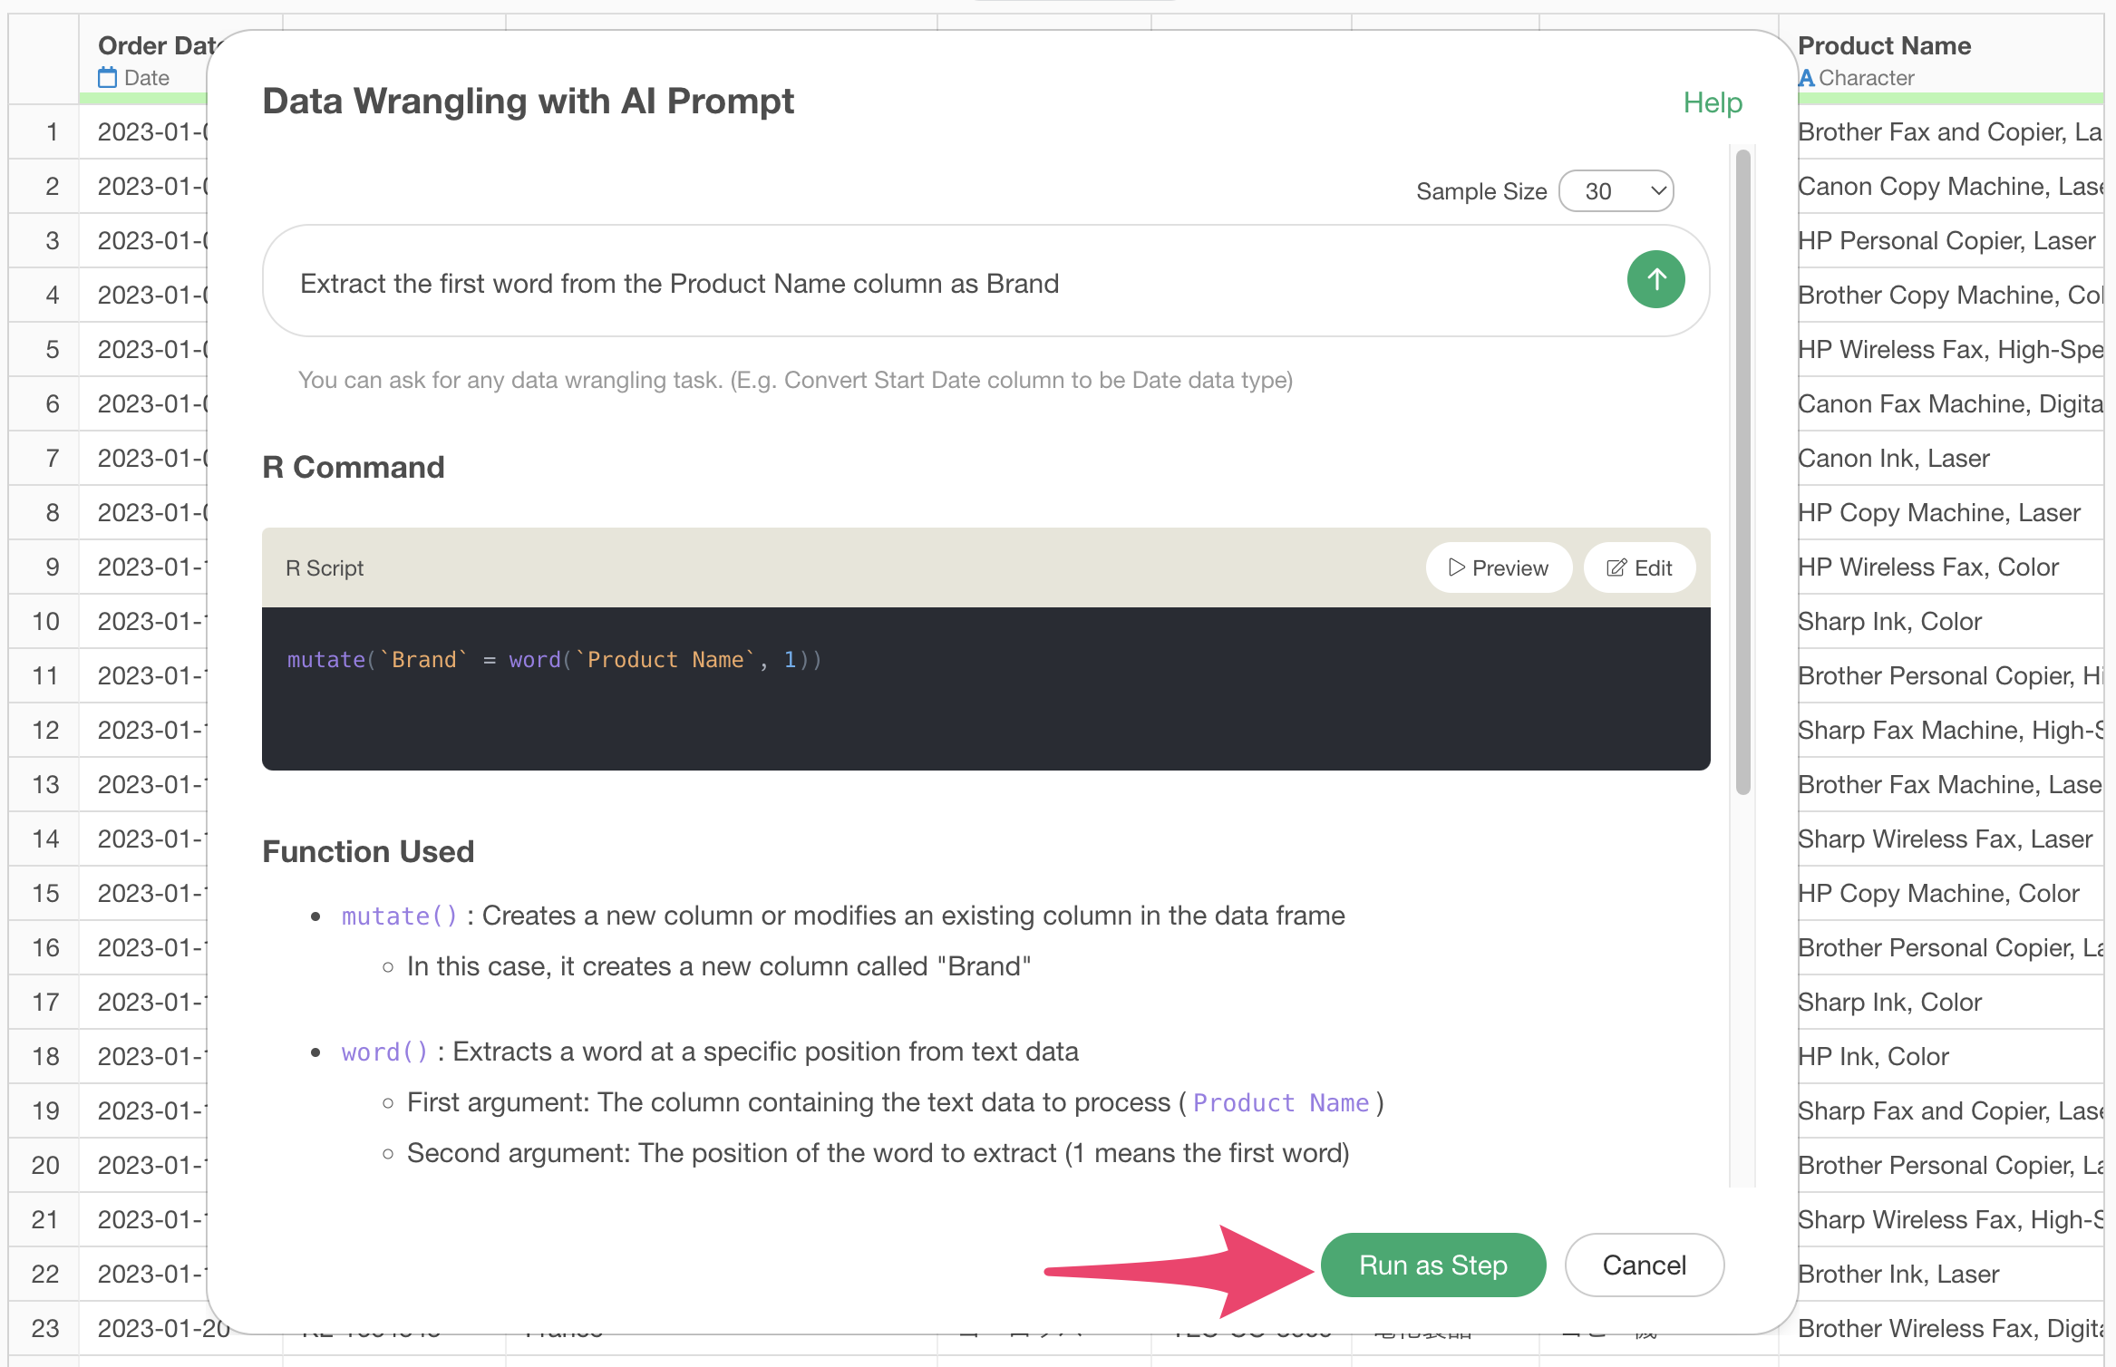The height and width of the screenshot is (1367, 2116).
Task: Click the 'HP Ink, Color' cell
Action: [x=1873, y=1057]
